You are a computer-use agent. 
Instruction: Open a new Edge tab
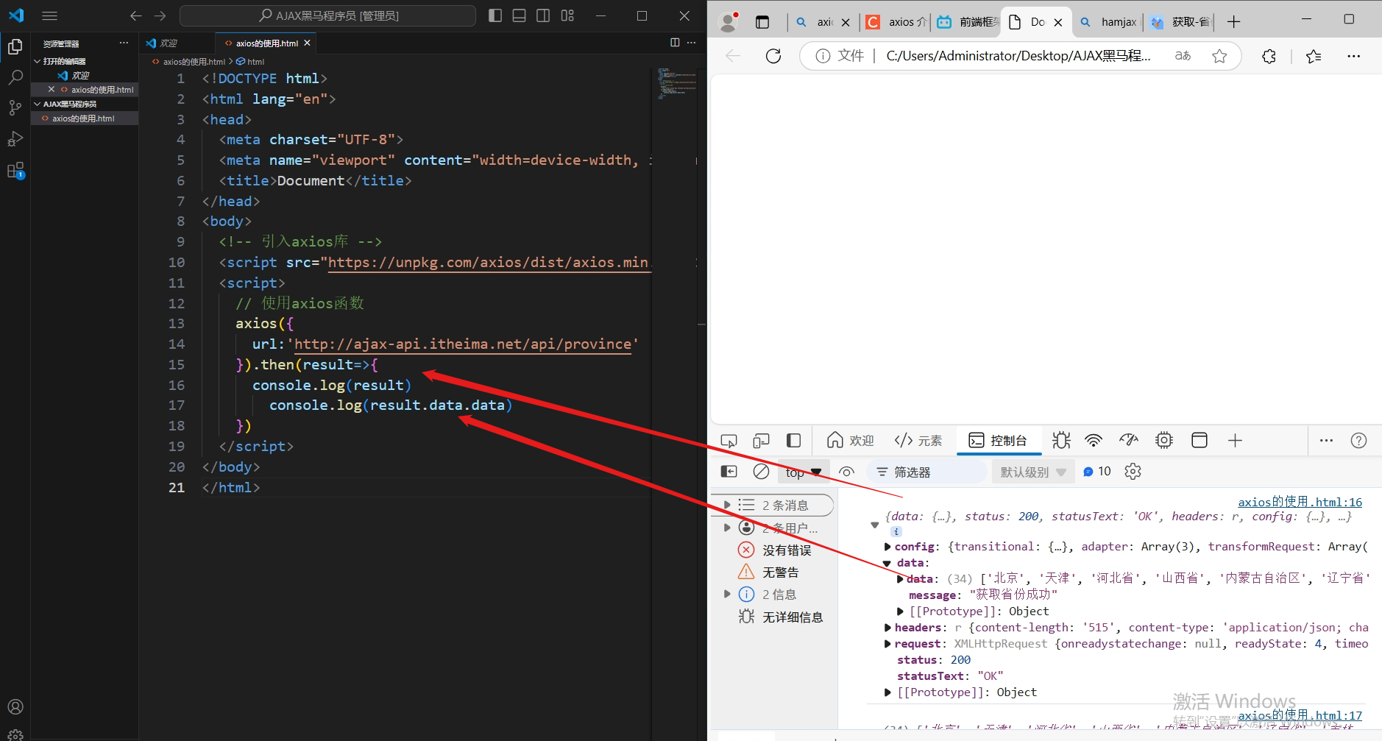pyautogui.click(x=1234, y=22)
